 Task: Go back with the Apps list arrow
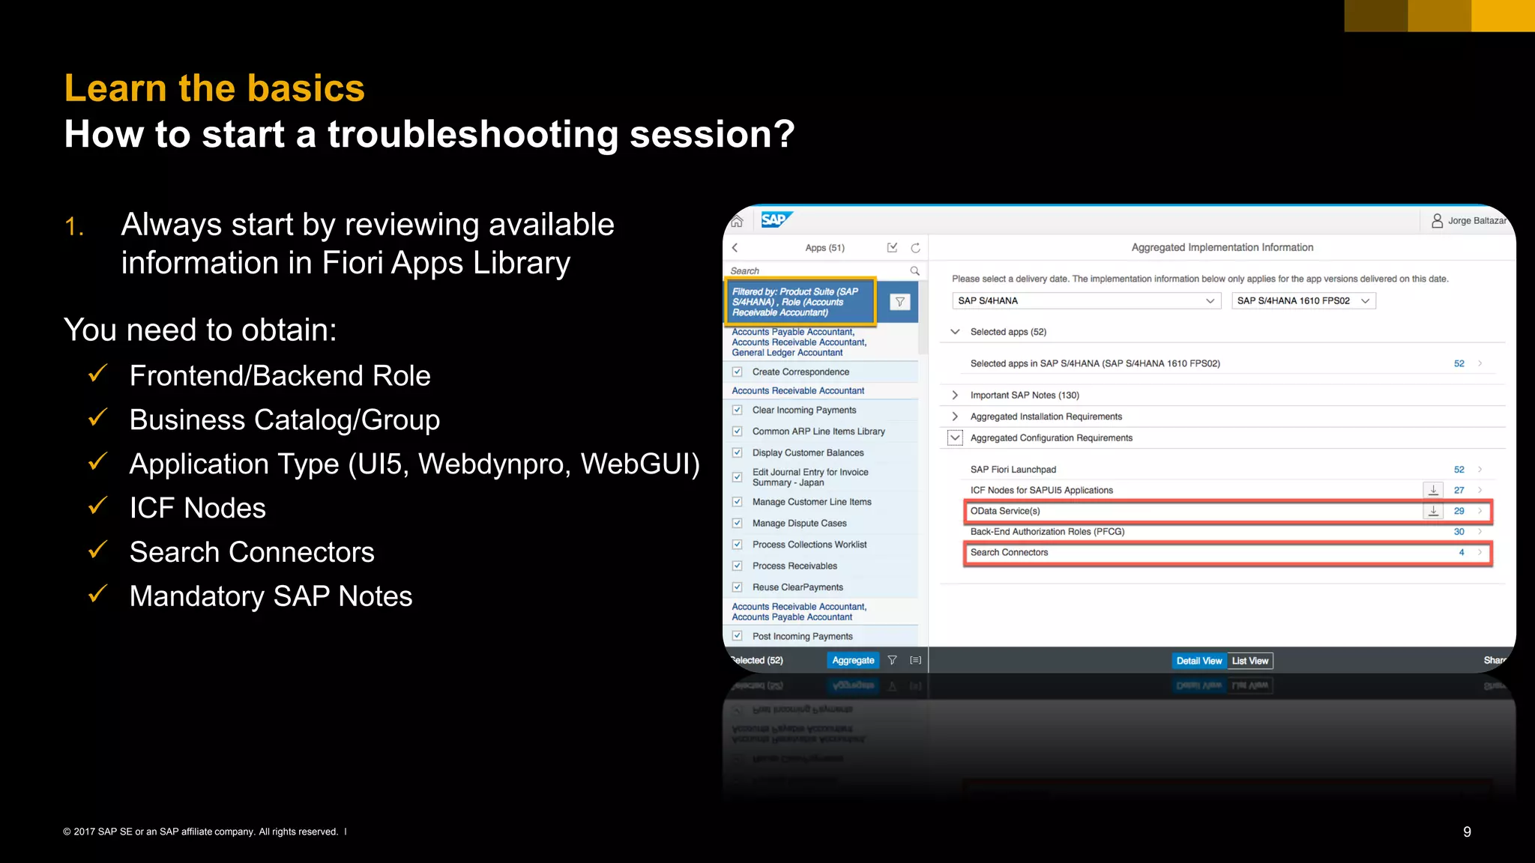pyautogui.click(x=735, y=248)
